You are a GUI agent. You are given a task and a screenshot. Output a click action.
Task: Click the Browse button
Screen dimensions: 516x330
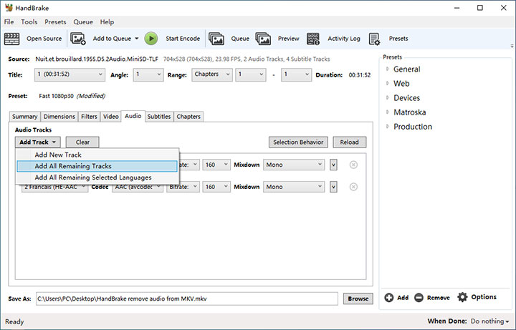(358, 299)
